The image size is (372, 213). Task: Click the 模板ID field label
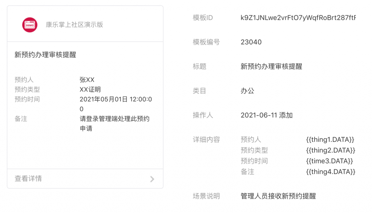click(x=203, y=18)
